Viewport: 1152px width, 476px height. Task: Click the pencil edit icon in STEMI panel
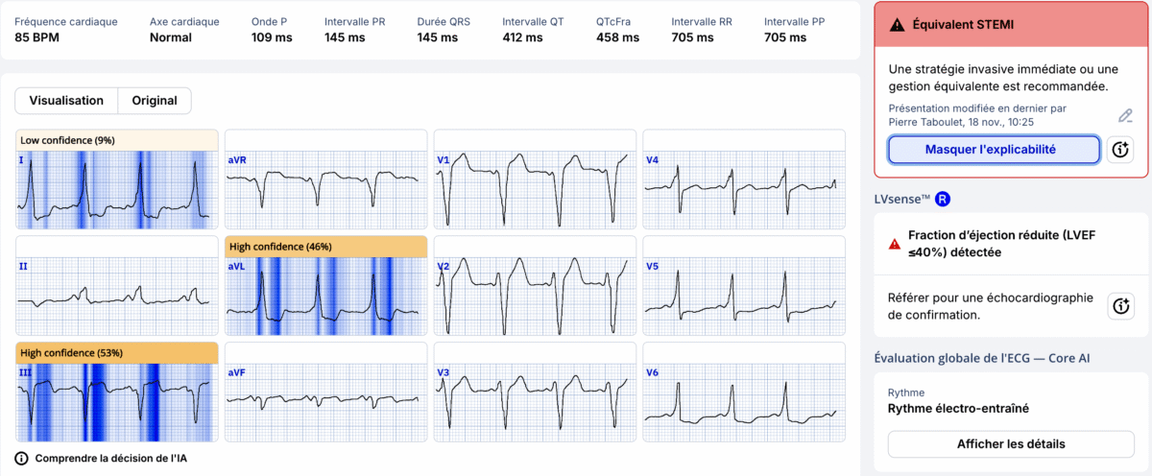[1126, 116]
